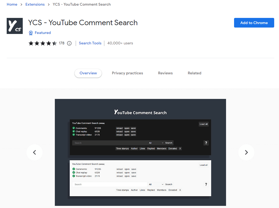Open the Extensions breadcrumb link
Image resolution: width=279 pixels, height=208 pixels.
[x=35, y=4]
